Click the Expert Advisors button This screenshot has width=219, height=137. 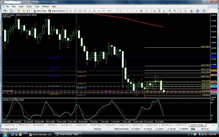coord(57,11)
